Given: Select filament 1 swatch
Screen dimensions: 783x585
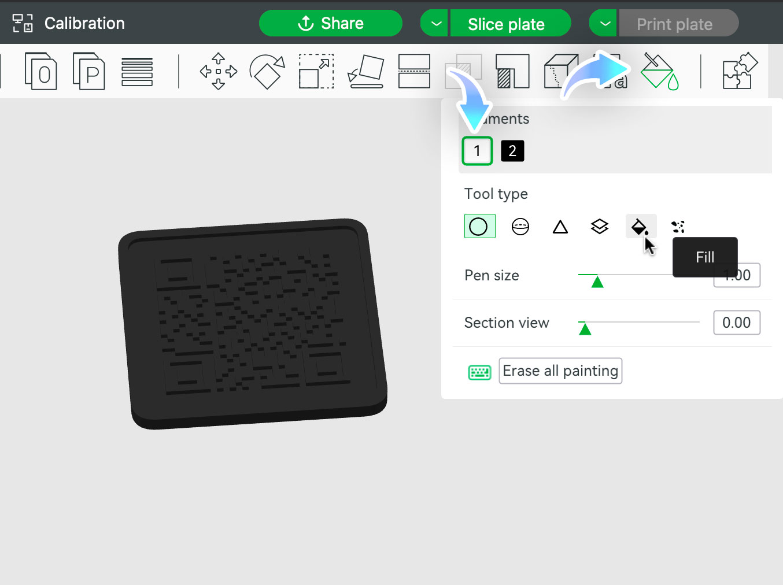Looking at the screenshot, I should [x=477, y=150].
